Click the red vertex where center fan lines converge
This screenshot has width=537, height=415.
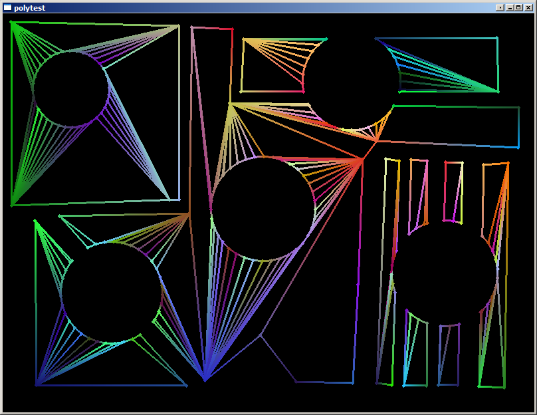362,160
